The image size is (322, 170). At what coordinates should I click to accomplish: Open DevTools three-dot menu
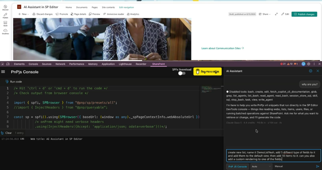[314, 64]
